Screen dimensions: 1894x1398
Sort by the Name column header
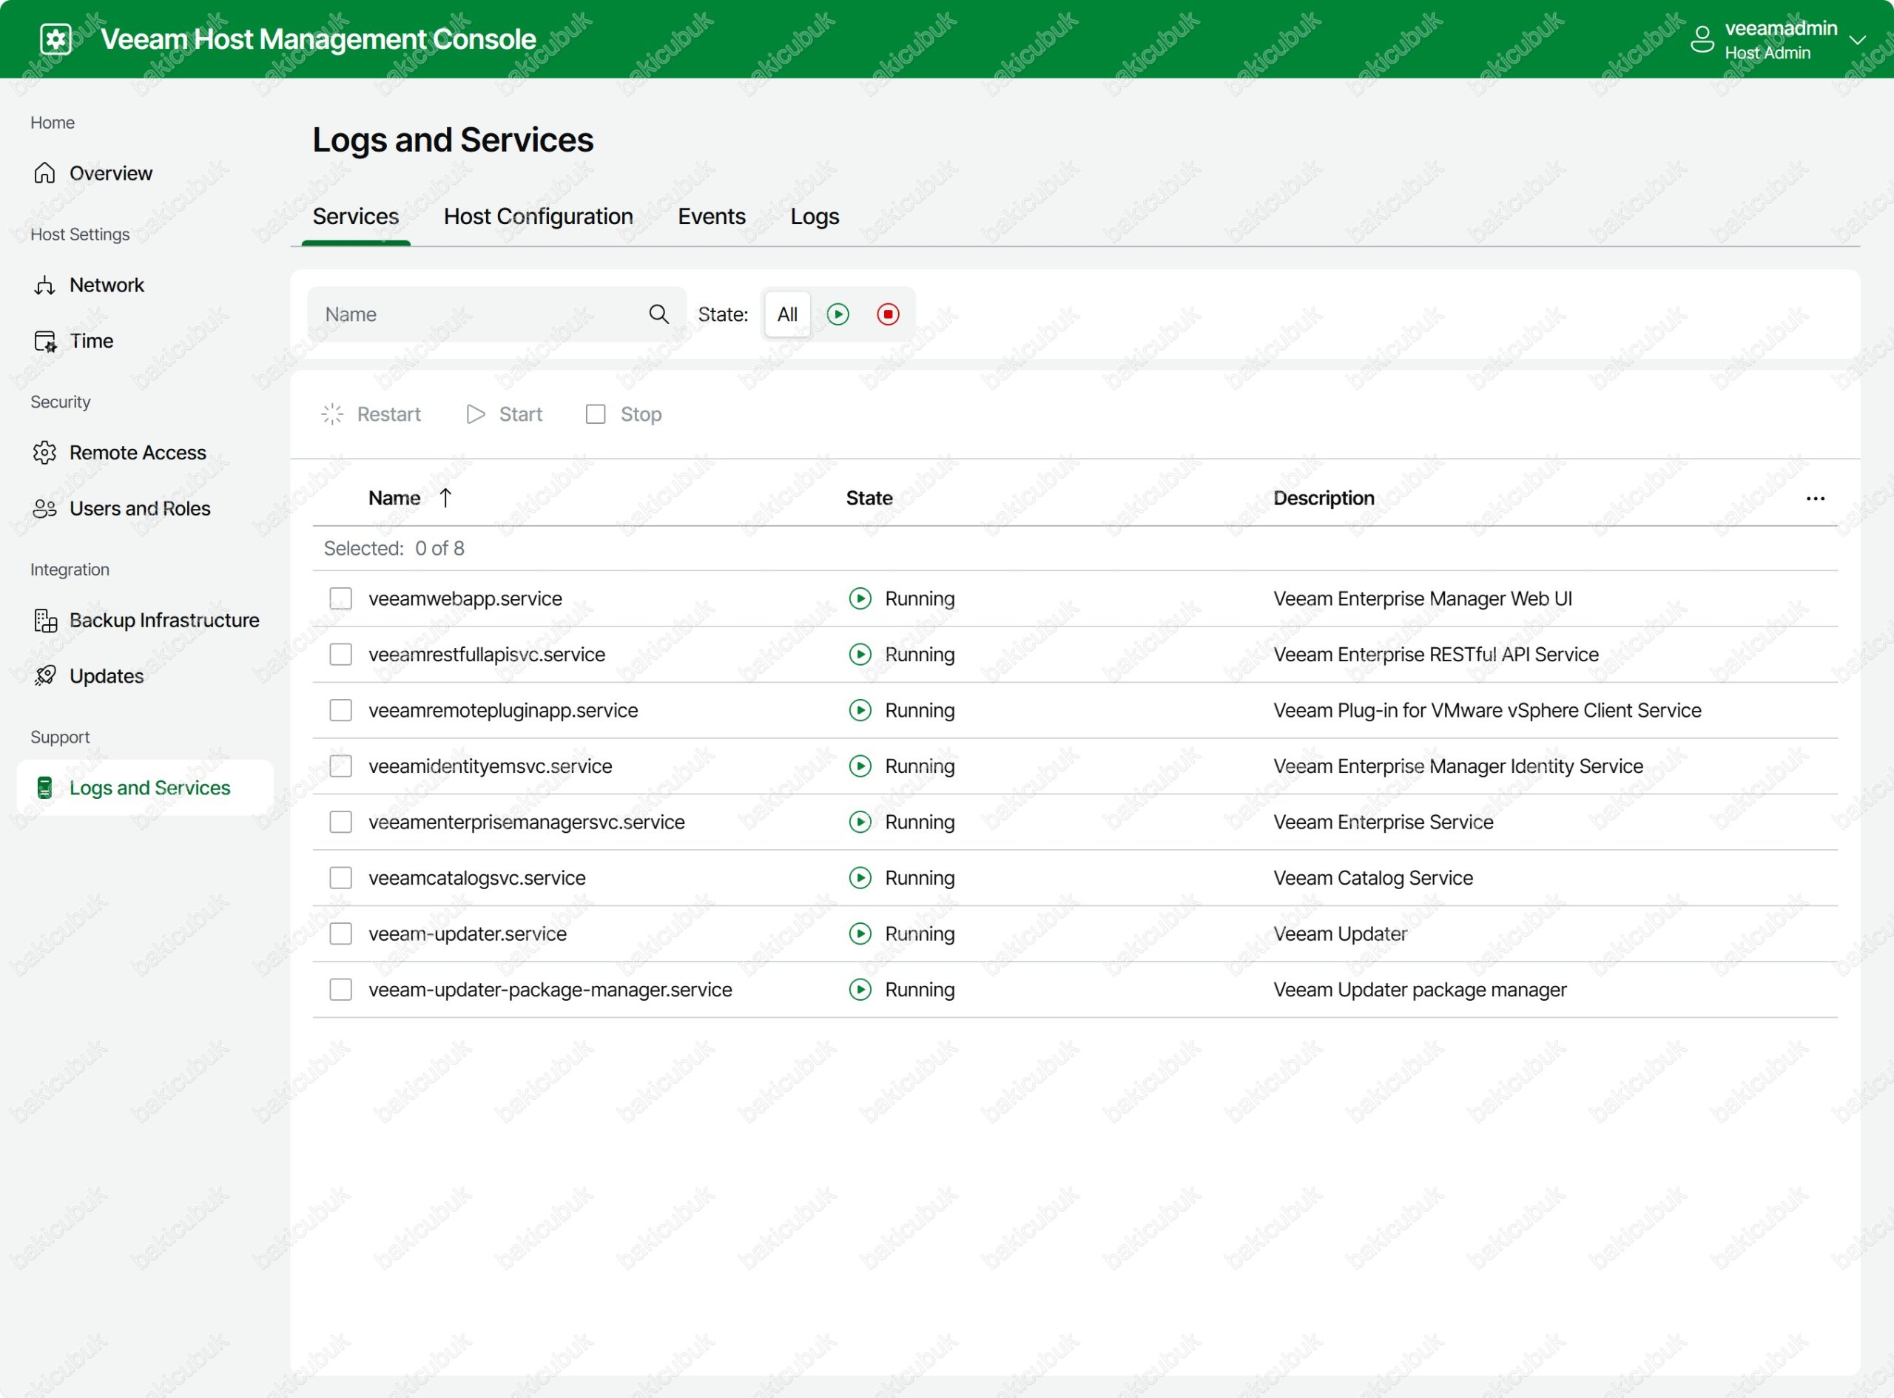(394, 499)
